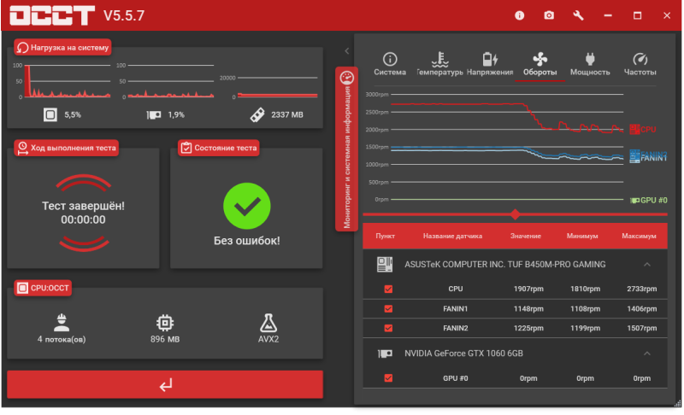Click the AVX2 flask icon

coord(268,323)
